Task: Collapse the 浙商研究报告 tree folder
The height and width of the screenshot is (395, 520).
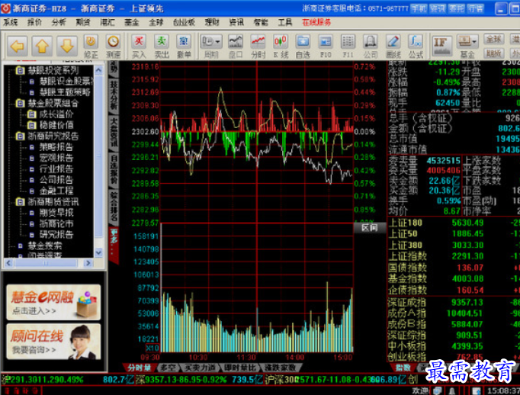Action: click(x=20, y=136)
